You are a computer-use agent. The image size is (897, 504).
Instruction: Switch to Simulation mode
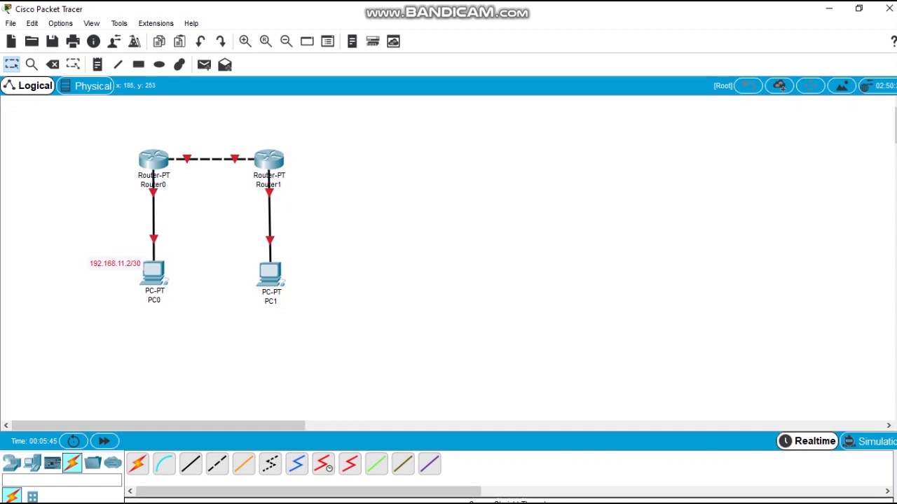[x=869, y=441]
